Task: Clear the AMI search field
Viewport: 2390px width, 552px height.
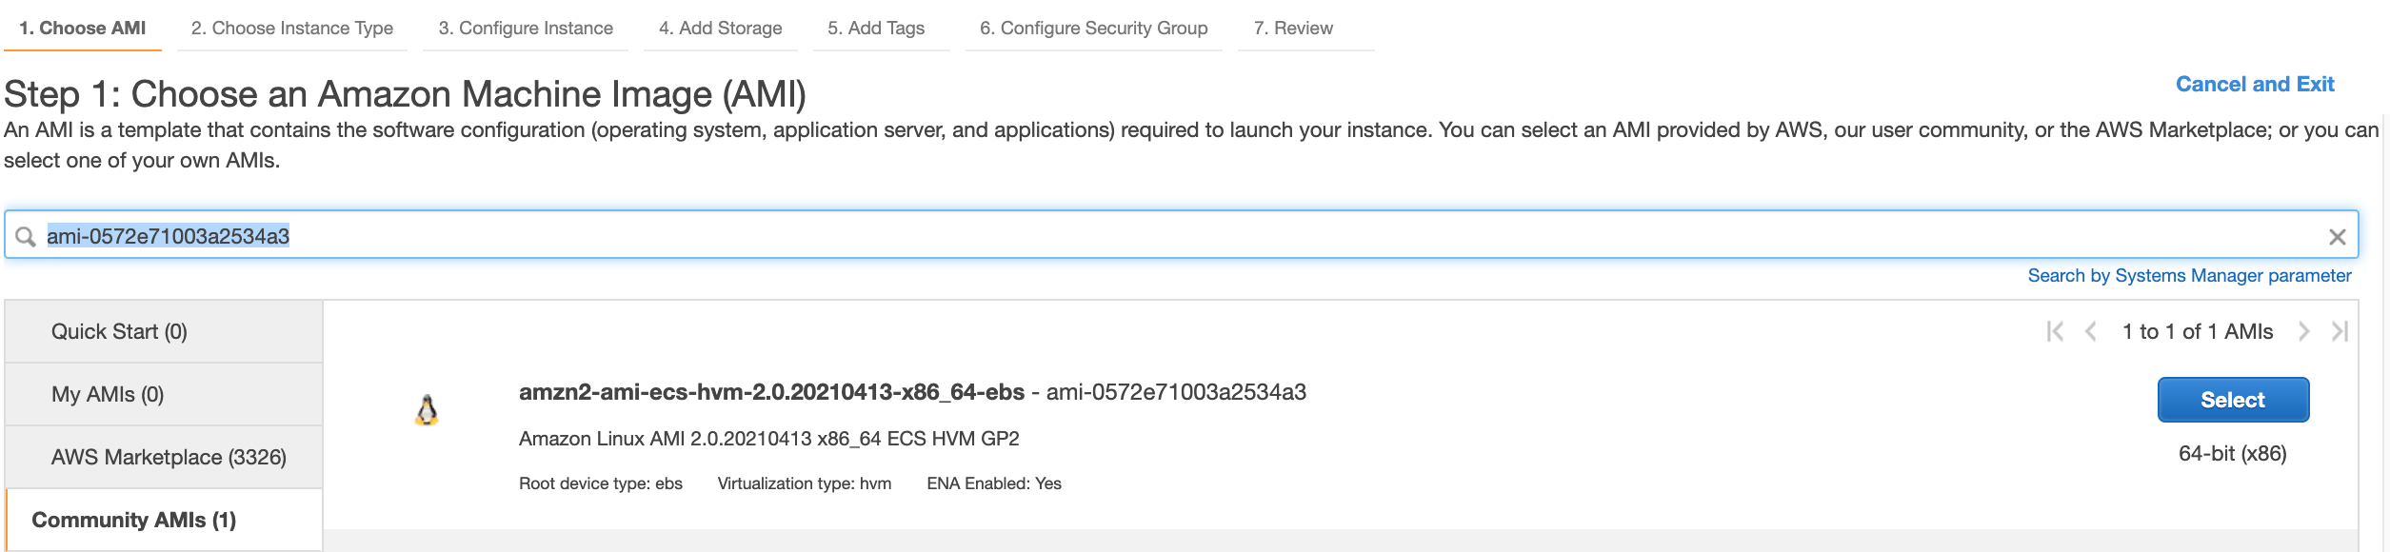Action: coord(2337,237)
